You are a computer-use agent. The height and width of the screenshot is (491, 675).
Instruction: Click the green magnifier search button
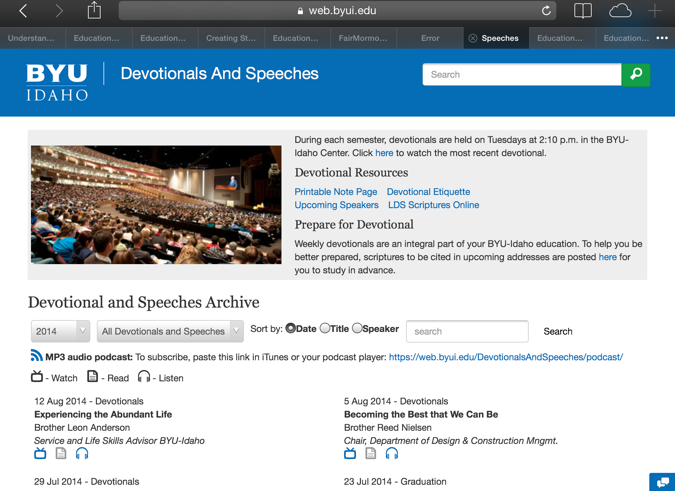(636, 75)
